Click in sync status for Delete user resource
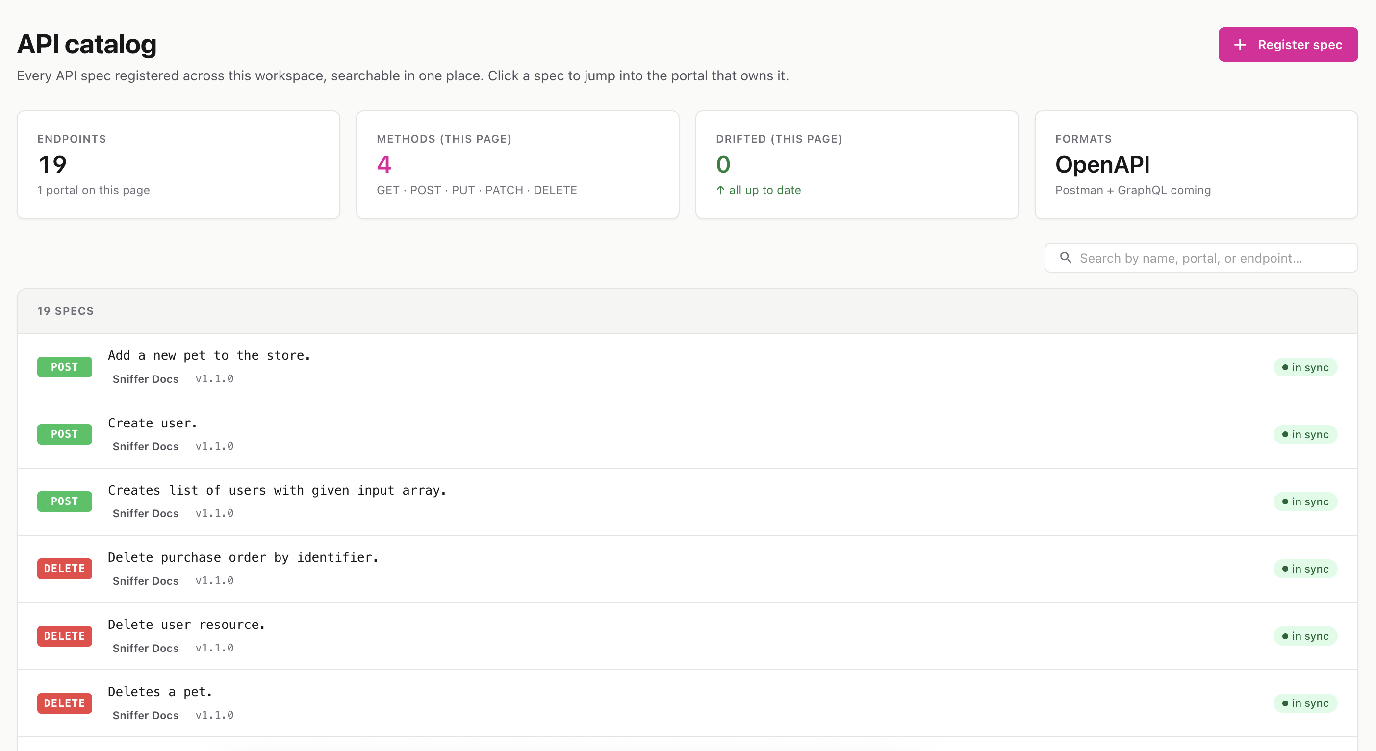The height and width of the screenshot is (751, 1376). click(x=1305, y=636)
